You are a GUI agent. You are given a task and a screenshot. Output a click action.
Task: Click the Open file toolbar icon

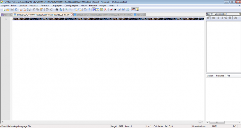point(8,10)
